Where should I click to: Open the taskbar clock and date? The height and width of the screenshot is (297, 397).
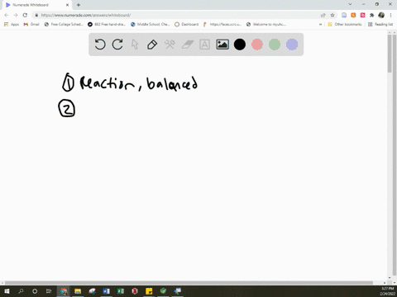[x=387, y=291]
